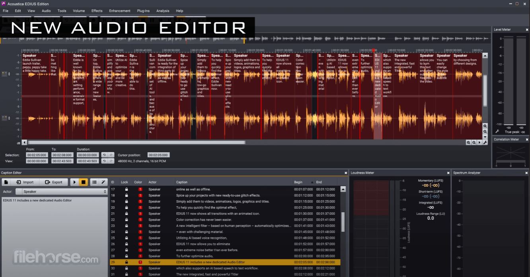Image resolution: width=530 pixels, height=277 pixels.
Task: Click the Cursor position time field
Action: 158,155
